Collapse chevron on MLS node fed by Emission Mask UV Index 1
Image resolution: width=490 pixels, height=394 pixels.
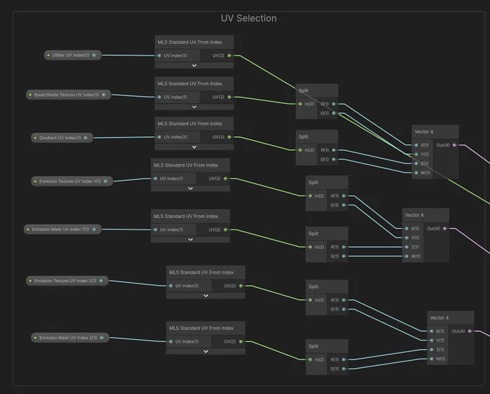tap(190, 240)
